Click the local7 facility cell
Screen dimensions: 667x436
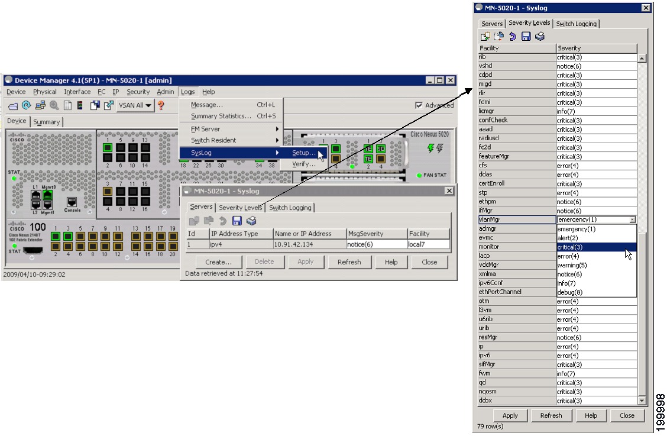pyautogui.click(x=428, y=244)
